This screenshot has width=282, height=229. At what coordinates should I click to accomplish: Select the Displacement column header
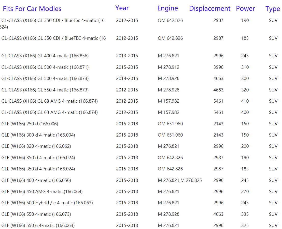click(x=210, y=8)
